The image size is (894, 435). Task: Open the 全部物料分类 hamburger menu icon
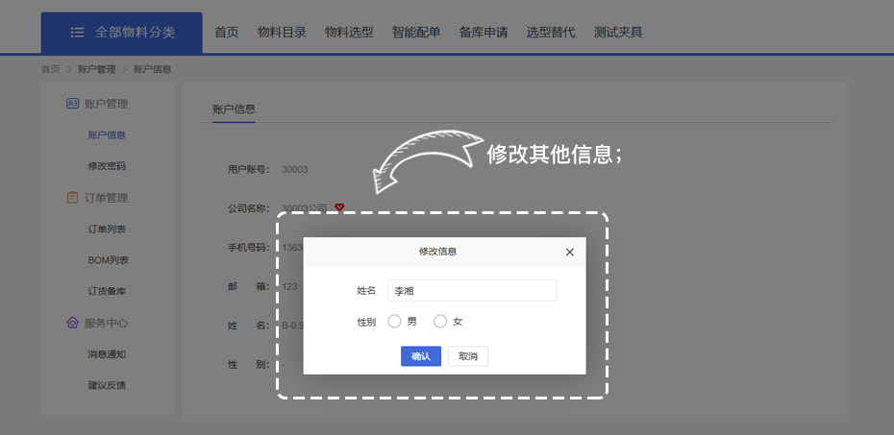click(78, 33)
